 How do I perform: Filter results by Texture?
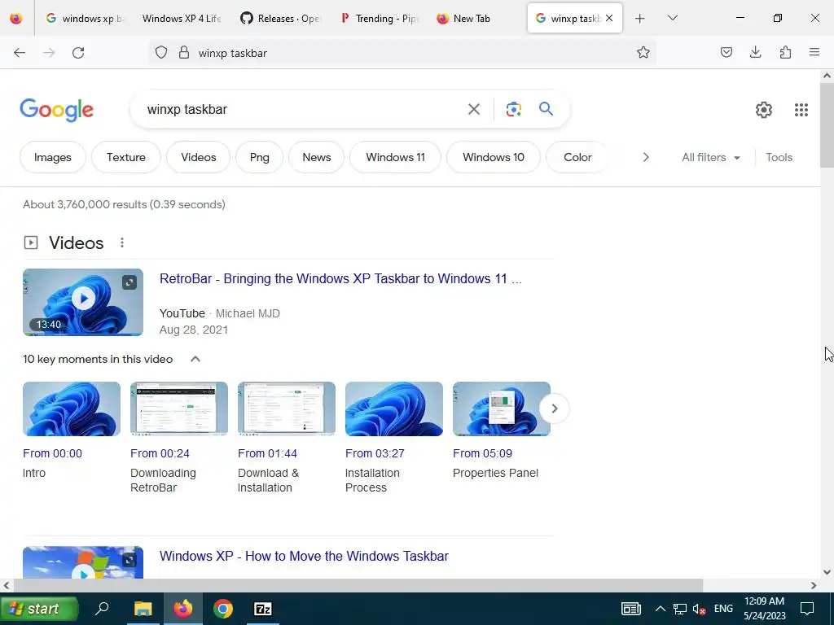[126, 157]
